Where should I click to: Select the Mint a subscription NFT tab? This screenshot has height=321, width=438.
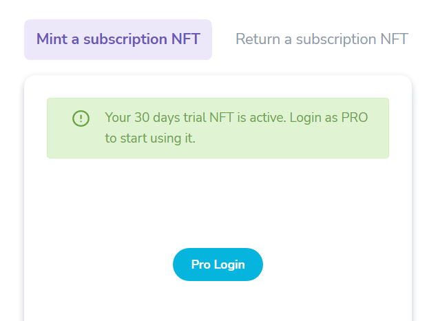pos(118,39)
